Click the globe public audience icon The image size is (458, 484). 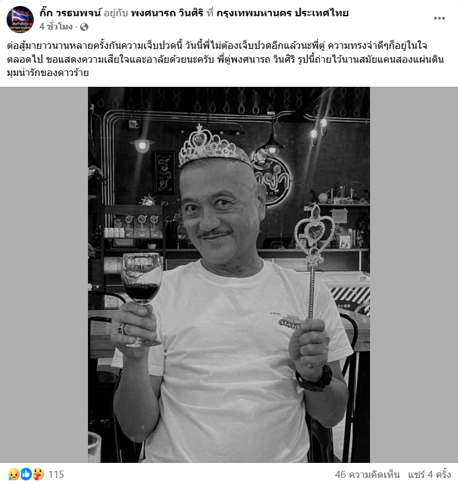(84, 27)
